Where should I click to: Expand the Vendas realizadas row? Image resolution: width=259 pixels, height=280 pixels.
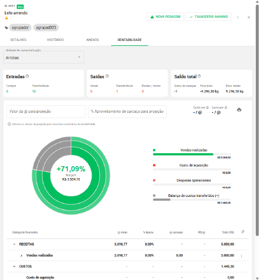pos(22,256)
